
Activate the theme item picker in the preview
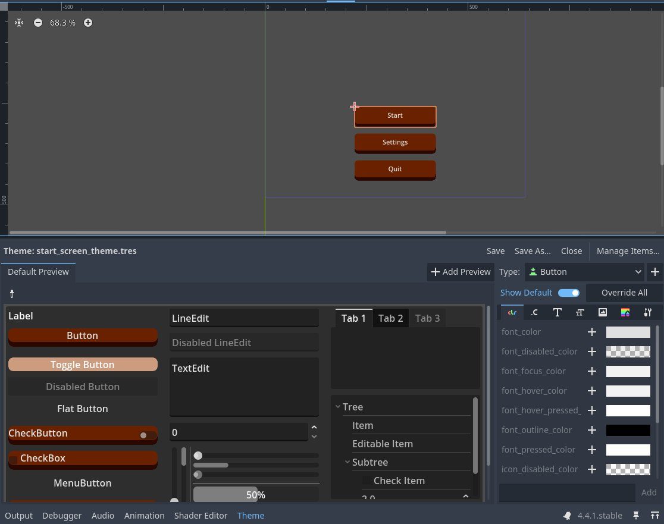tap(11, 293)
